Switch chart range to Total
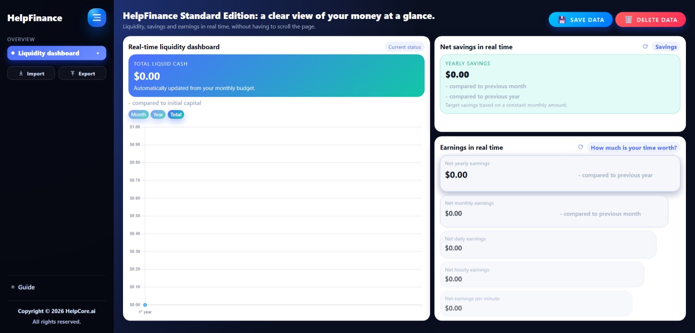 [x=176, y=114]
